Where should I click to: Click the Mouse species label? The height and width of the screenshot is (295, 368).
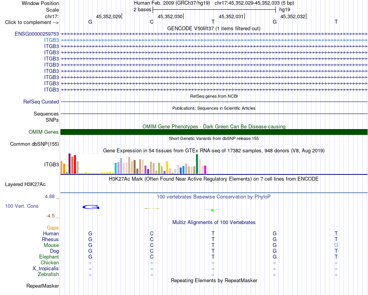click(x=52, y=245)
